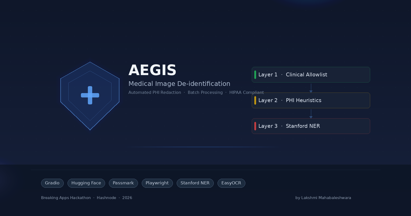The height and width of the screenshot is (216, 411).
Task: Click the Breaking Apps Hackathon text
Action: 66,198
